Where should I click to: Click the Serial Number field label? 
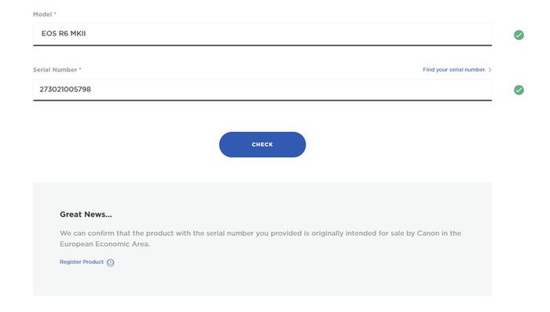tap(57, 69)
